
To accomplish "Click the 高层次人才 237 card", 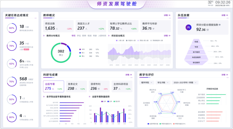I will pos(91,26).
